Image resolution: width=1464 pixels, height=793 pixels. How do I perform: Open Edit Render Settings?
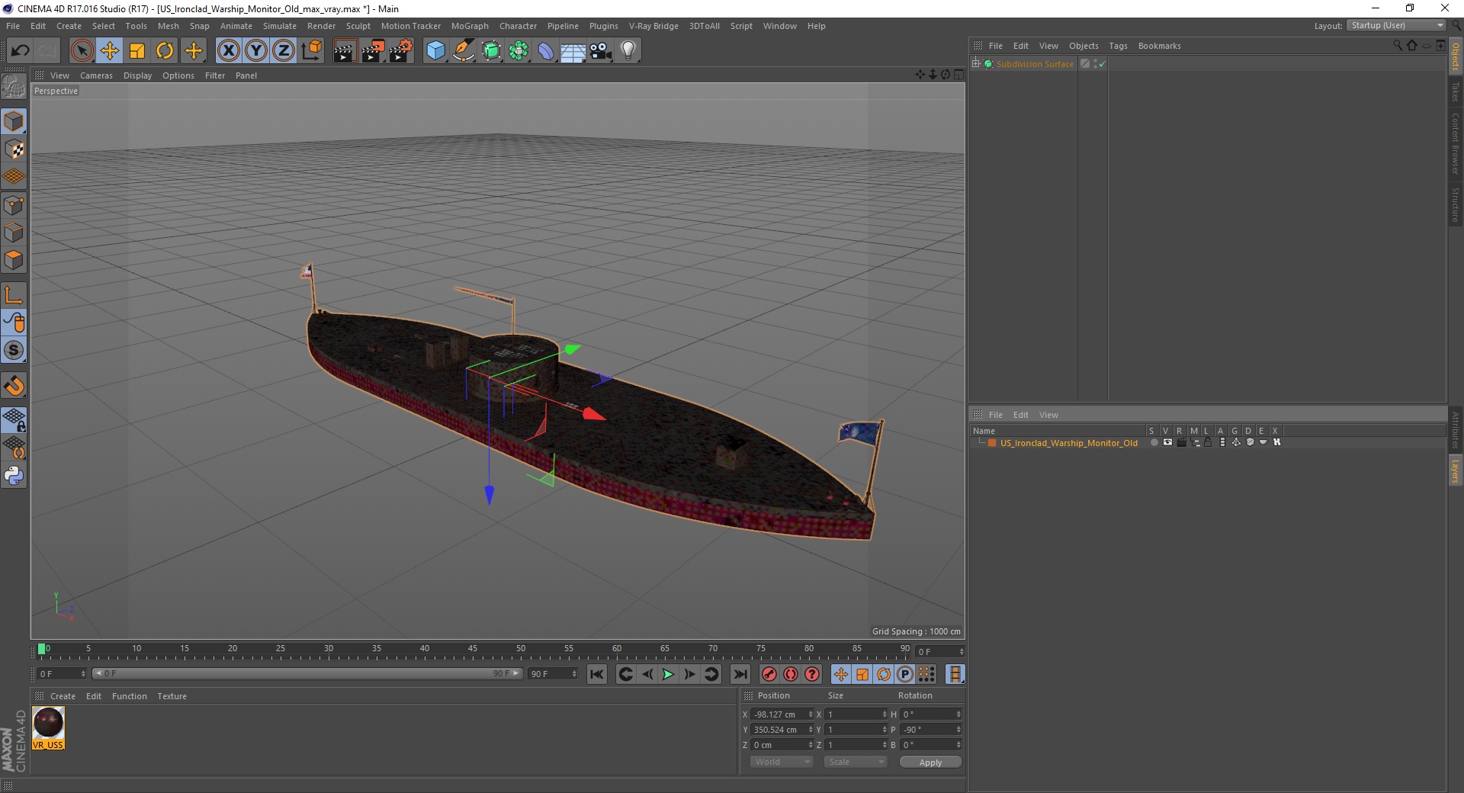[401, 51]
